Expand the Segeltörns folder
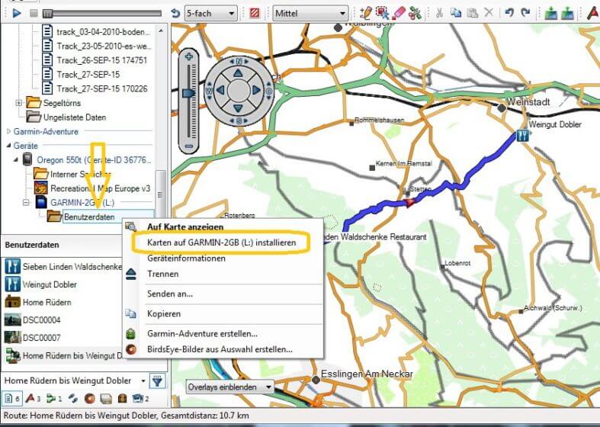This screenshot has width=600, height=427. (18, 102)
